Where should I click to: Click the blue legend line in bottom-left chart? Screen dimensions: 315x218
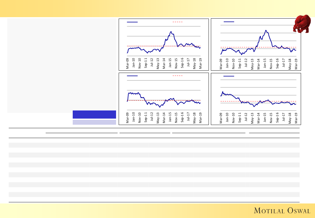[132, 76]
